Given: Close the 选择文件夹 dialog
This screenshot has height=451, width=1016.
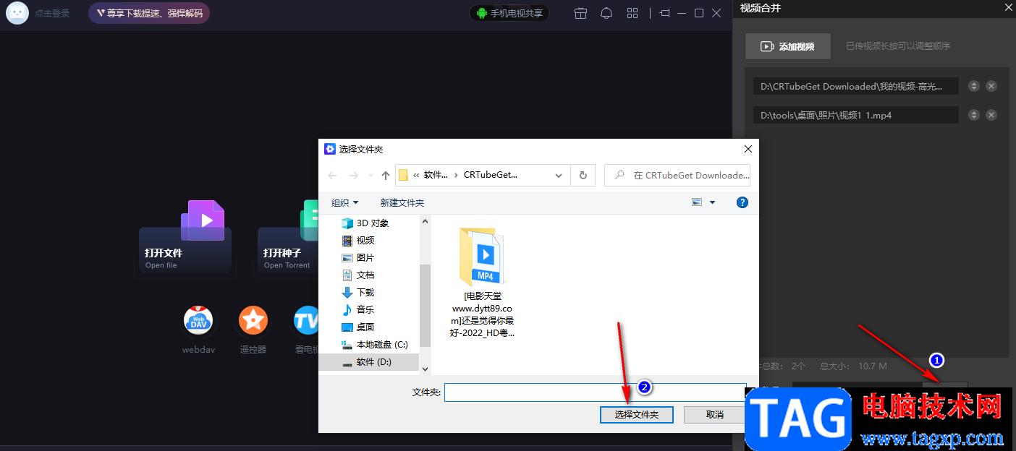Looking at the screenshot, I should (748, 149).
